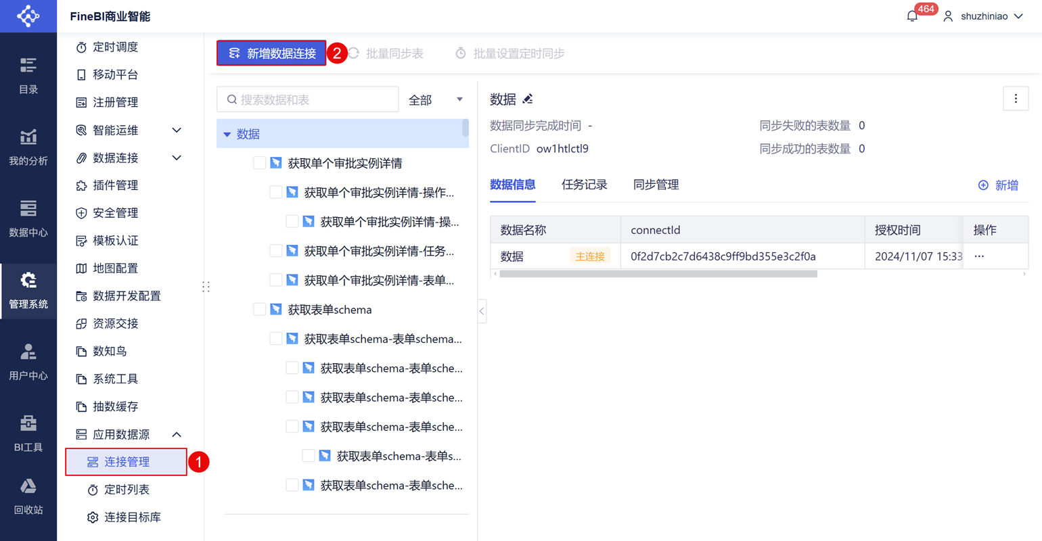
Task: Click the 数据开发配置 icon in the menu
Action: [81, 296]
